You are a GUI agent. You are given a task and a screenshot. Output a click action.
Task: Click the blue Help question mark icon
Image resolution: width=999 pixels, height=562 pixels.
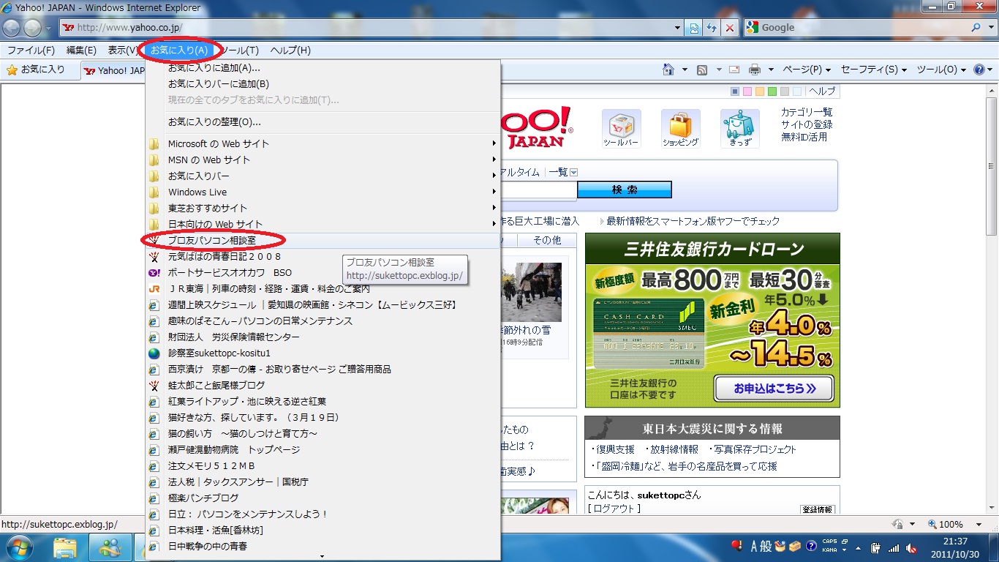(x=979, y=70)
